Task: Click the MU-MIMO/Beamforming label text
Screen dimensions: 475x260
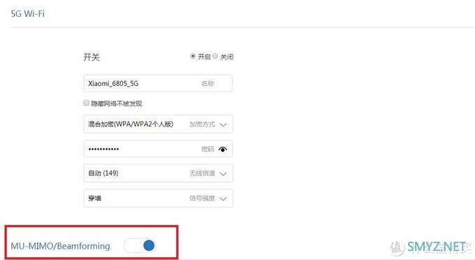Action: pos(60,246)
